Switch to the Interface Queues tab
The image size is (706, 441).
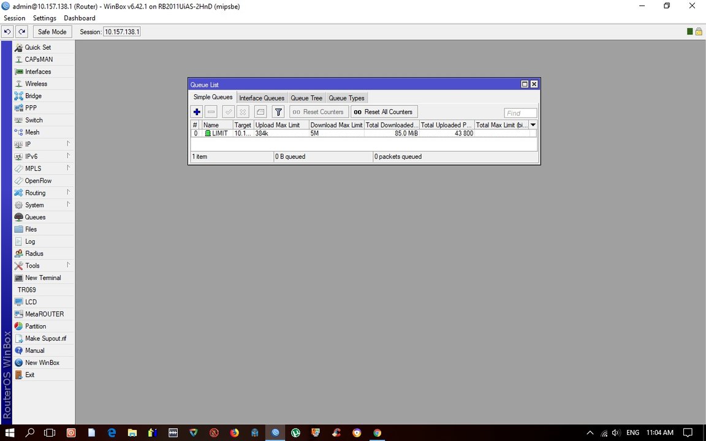click(262, 98)
